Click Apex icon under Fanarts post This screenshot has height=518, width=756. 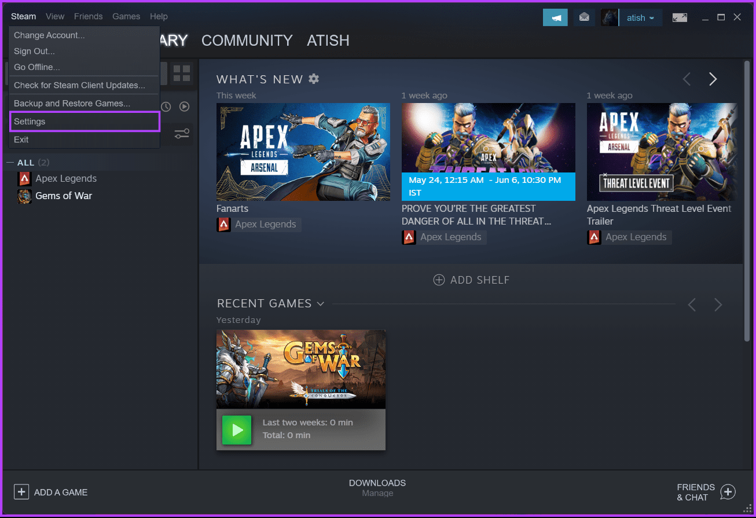[223, 225]
